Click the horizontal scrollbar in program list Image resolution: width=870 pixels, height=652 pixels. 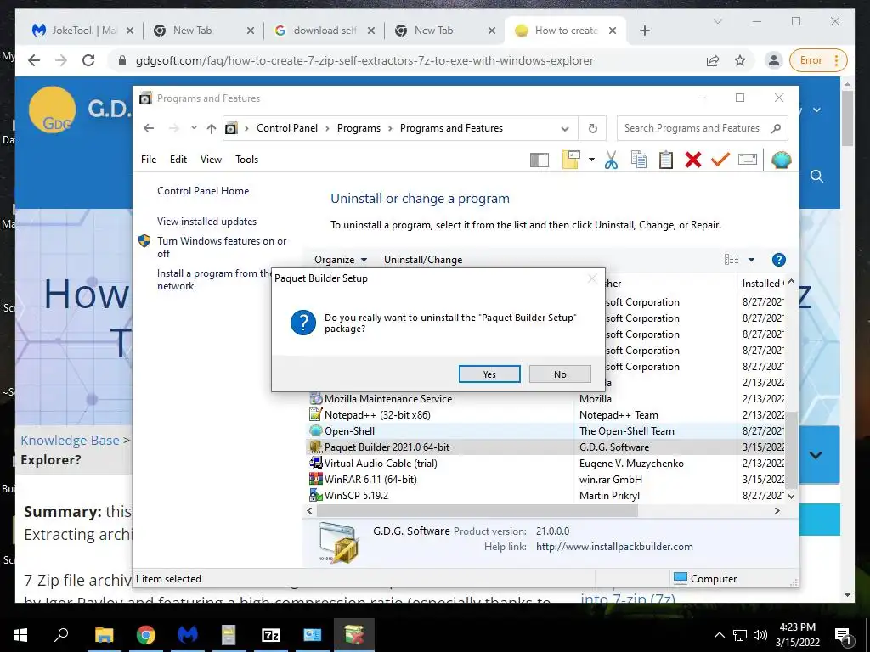tap(477, 510)
